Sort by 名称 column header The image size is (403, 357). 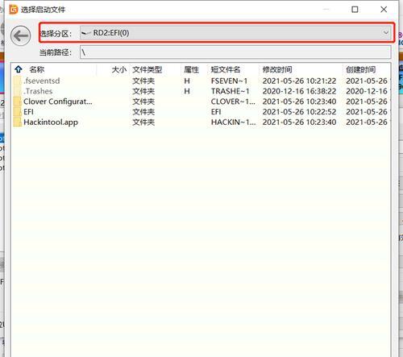pos(37,69)
